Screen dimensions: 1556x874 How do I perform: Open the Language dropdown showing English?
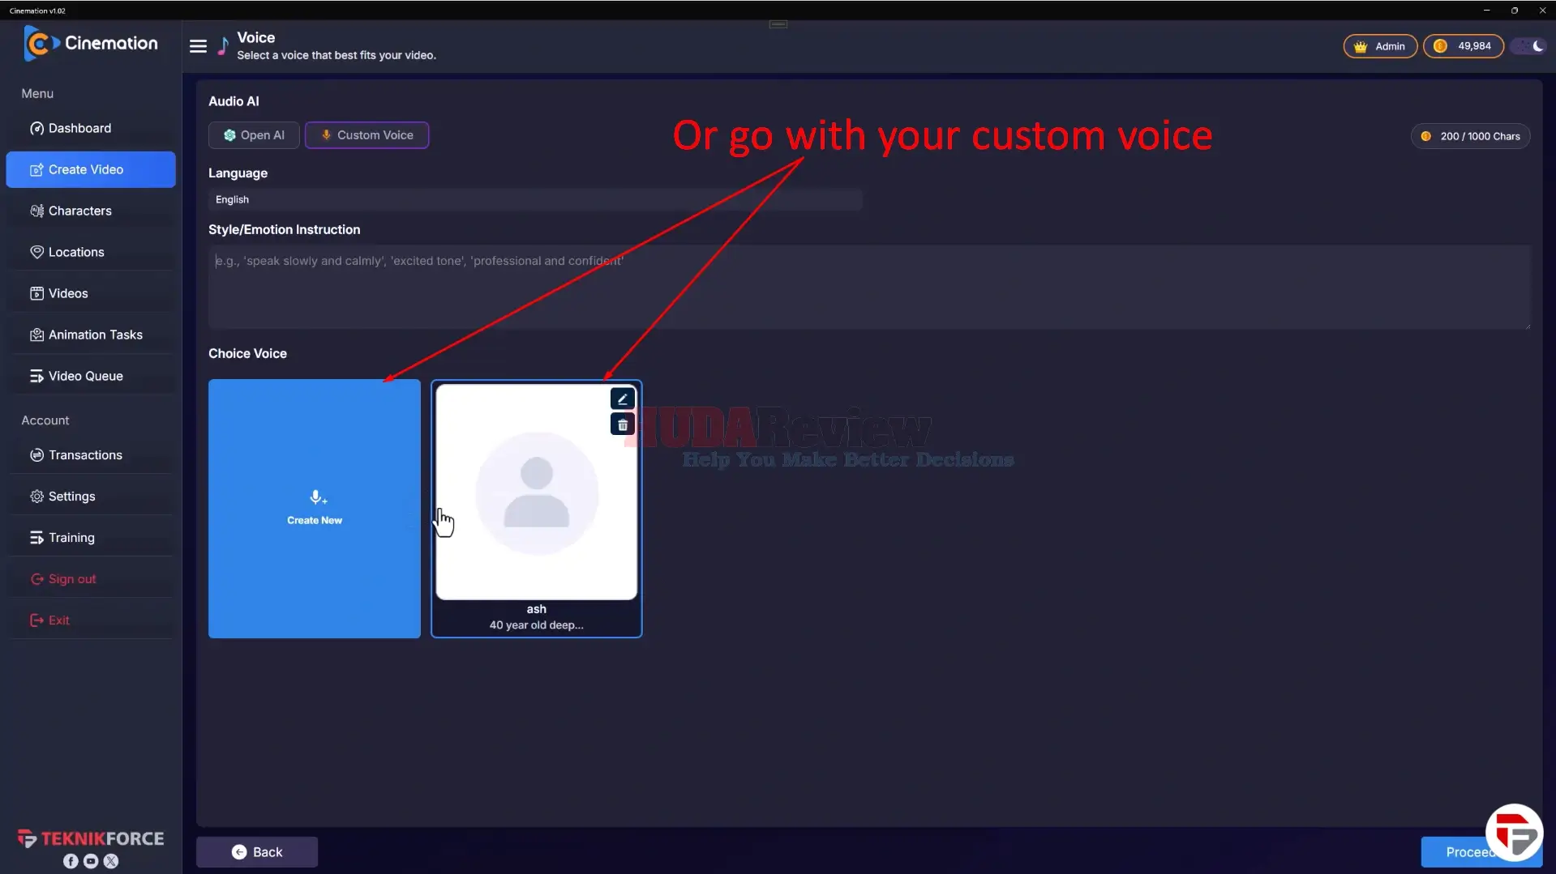pyautogui.click(x=535, y=199)
